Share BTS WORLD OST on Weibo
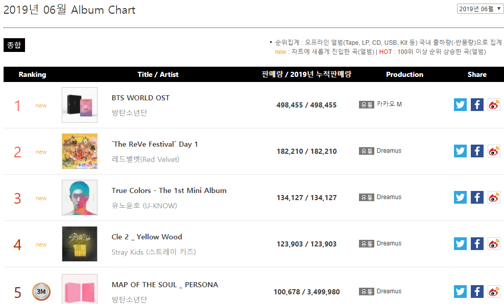The height and width of the screenshot is (304, 504). 494,104
